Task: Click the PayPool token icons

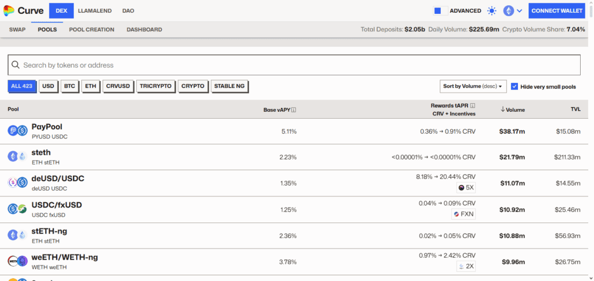Action: point(18,132)
